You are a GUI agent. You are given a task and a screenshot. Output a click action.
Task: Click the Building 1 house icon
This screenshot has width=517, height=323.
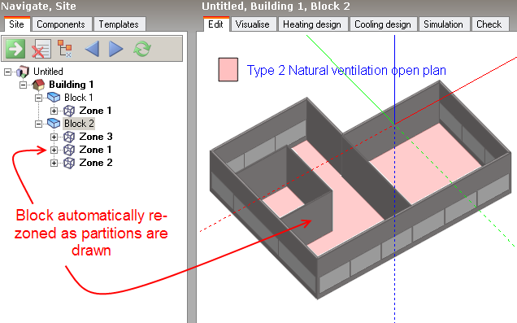tap(38, 85)
